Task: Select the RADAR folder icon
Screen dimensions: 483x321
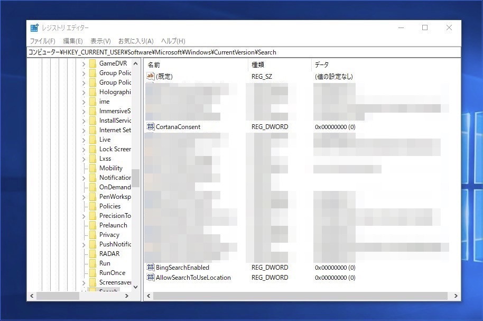Action: coord(92,254)
